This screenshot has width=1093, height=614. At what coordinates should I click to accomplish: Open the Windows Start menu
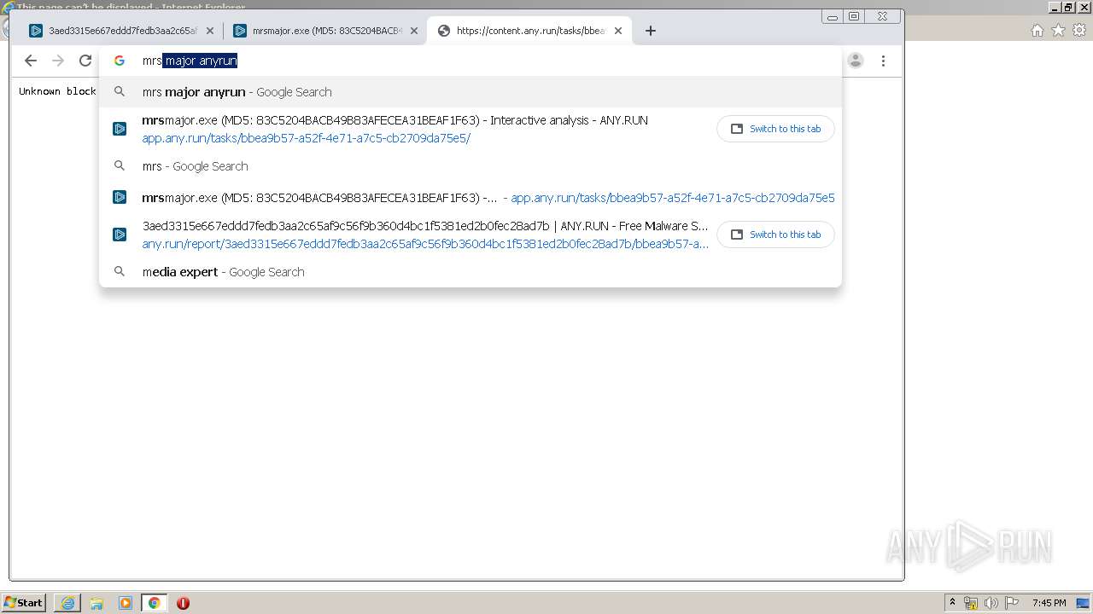click(x=23, y=603)
